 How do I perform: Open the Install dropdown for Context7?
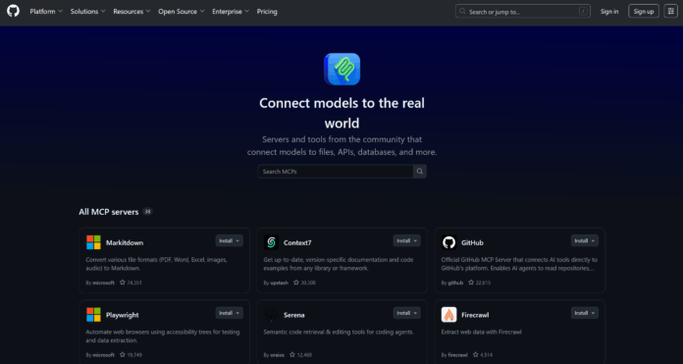click(407, 240)
